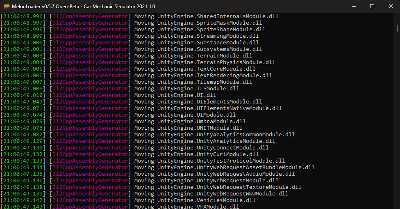This screenshot has height=209, width=400.
Task: Click Il2CppAssemblyGenerator tag on the 21:00:48.997 line
Action: (90, 23)
